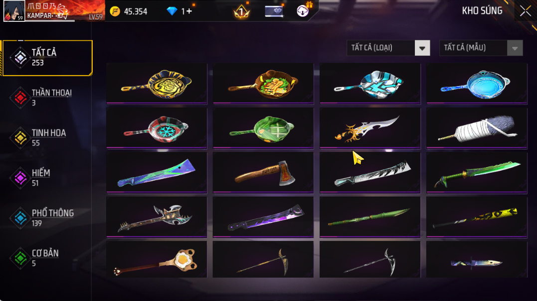Viewport: 537px width, 301px height.
Task: Choose the fried egg pan bat skin
Action: tap(157, 260)
